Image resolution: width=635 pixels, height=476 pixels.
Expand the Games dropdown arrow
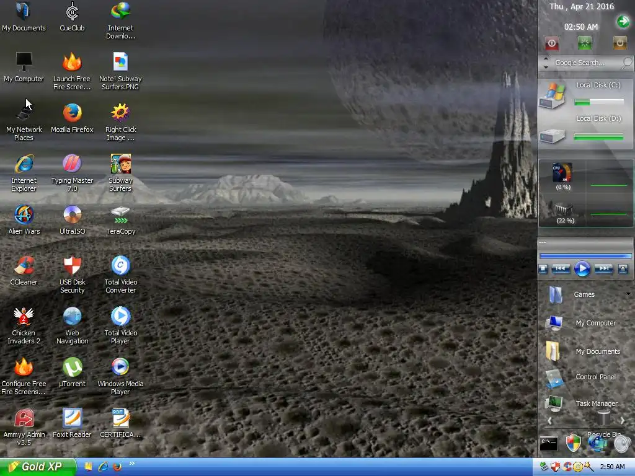click(629, 294)
